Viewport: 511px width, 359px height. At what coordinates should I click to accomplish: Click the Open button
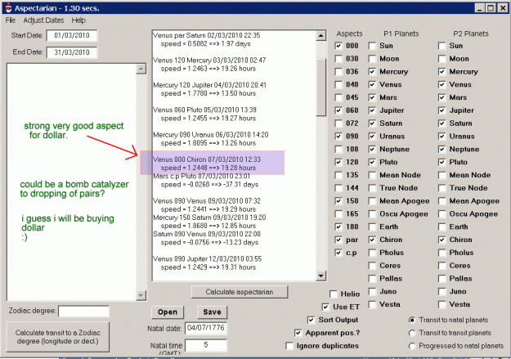pyautogui.click(x=168, y=312)
